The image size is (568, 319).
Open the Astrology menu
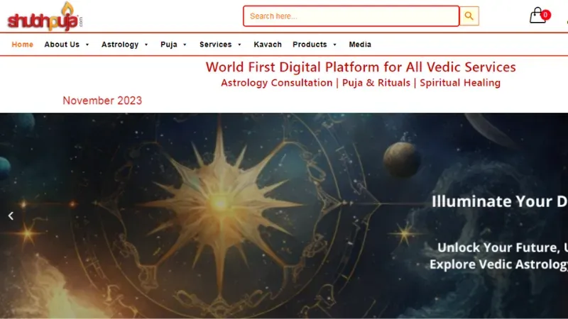[x=120, y=45]
